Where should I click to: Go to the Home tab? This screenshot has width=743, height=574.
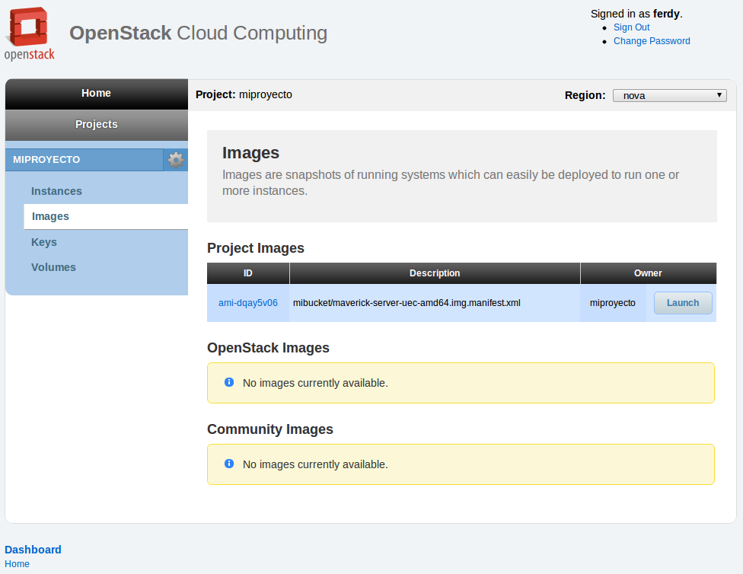(x=96, y=94)
